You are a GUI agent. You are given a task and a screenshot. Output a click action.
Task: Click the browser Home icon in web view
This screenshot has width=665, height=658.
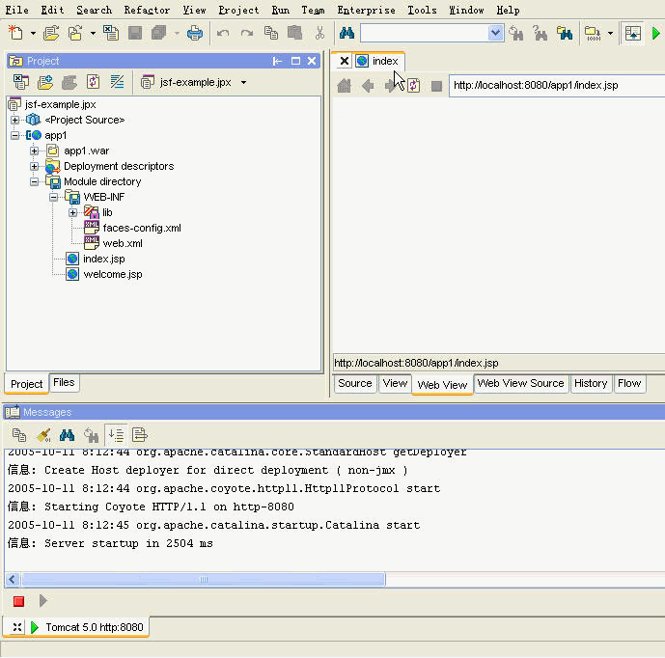[x=344, y=86]
